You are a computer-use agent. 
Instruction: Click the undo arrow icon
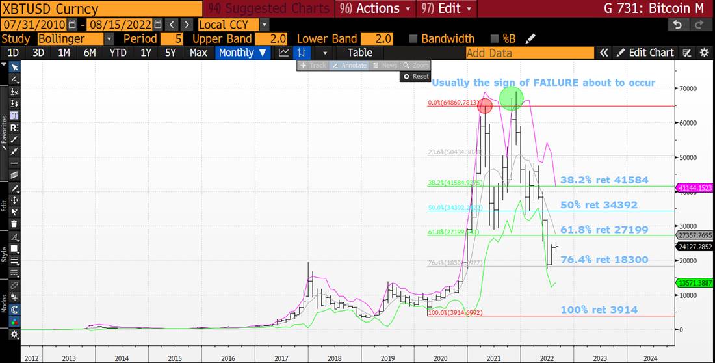click(x=677, y=25)
